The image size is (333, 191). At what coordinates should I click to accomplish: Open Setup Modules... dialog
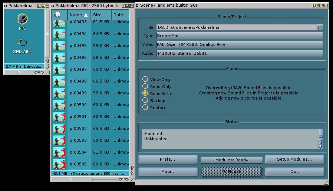(294, 160)
